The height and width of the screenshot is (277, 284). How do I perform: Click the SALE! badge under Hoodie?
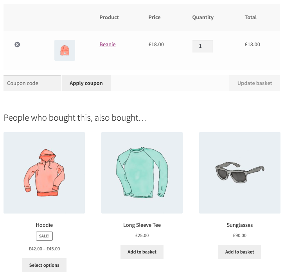(x=44, y=236)
